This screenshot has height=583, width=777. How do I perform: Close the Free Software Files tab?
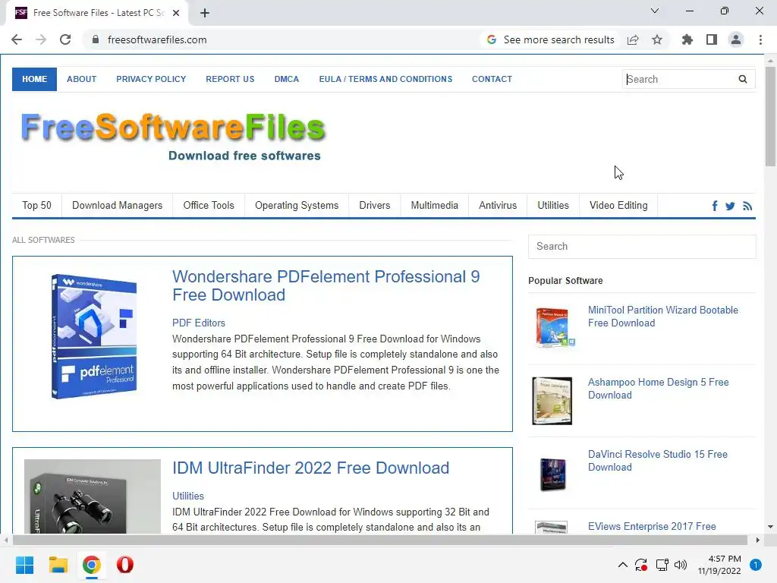176,13
